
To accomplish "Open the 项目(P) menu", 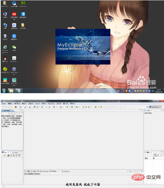I will 44,104.
